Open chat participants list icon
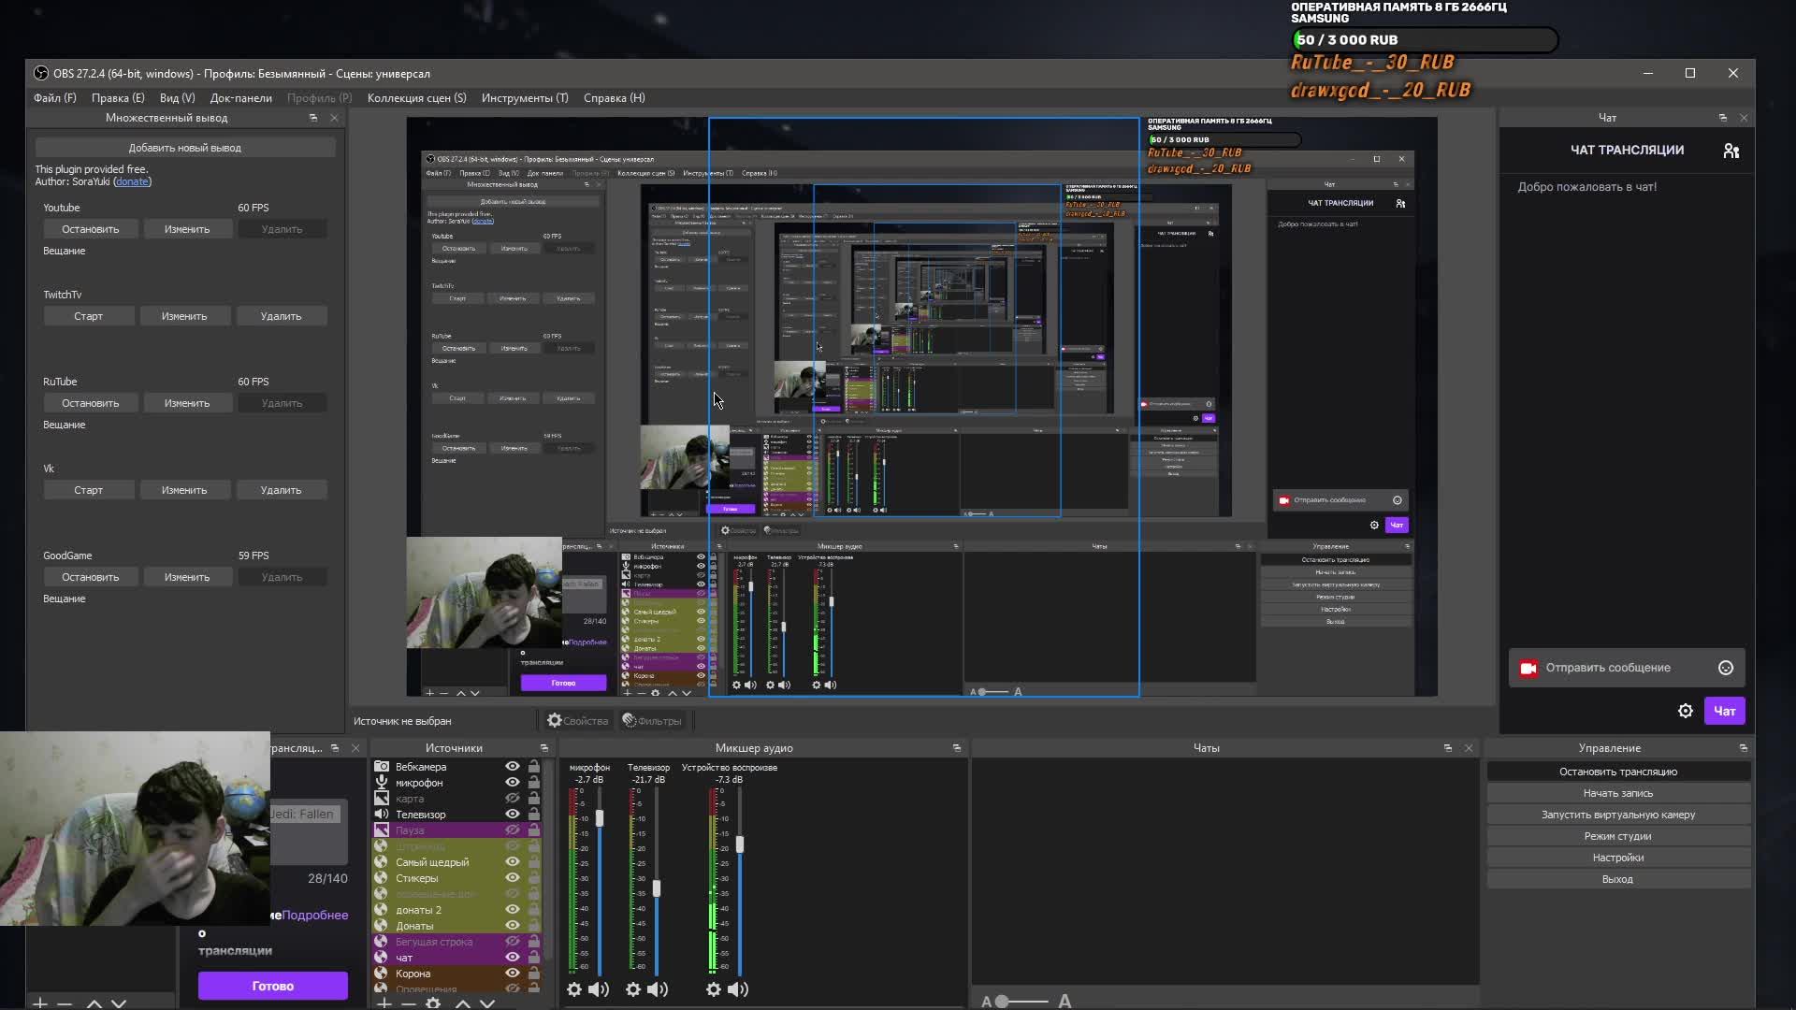 tap(1731, 151)
